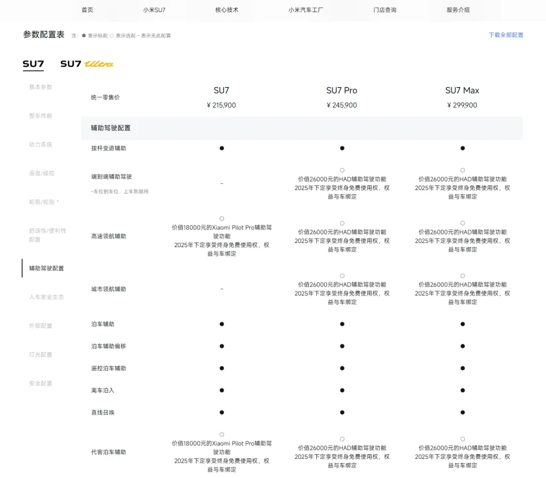Viewport: 546px width, 478px height.
Task: Select the SU7 Pro HAD option circle for 端到端辅助驾驶
Action: [342, 170]
